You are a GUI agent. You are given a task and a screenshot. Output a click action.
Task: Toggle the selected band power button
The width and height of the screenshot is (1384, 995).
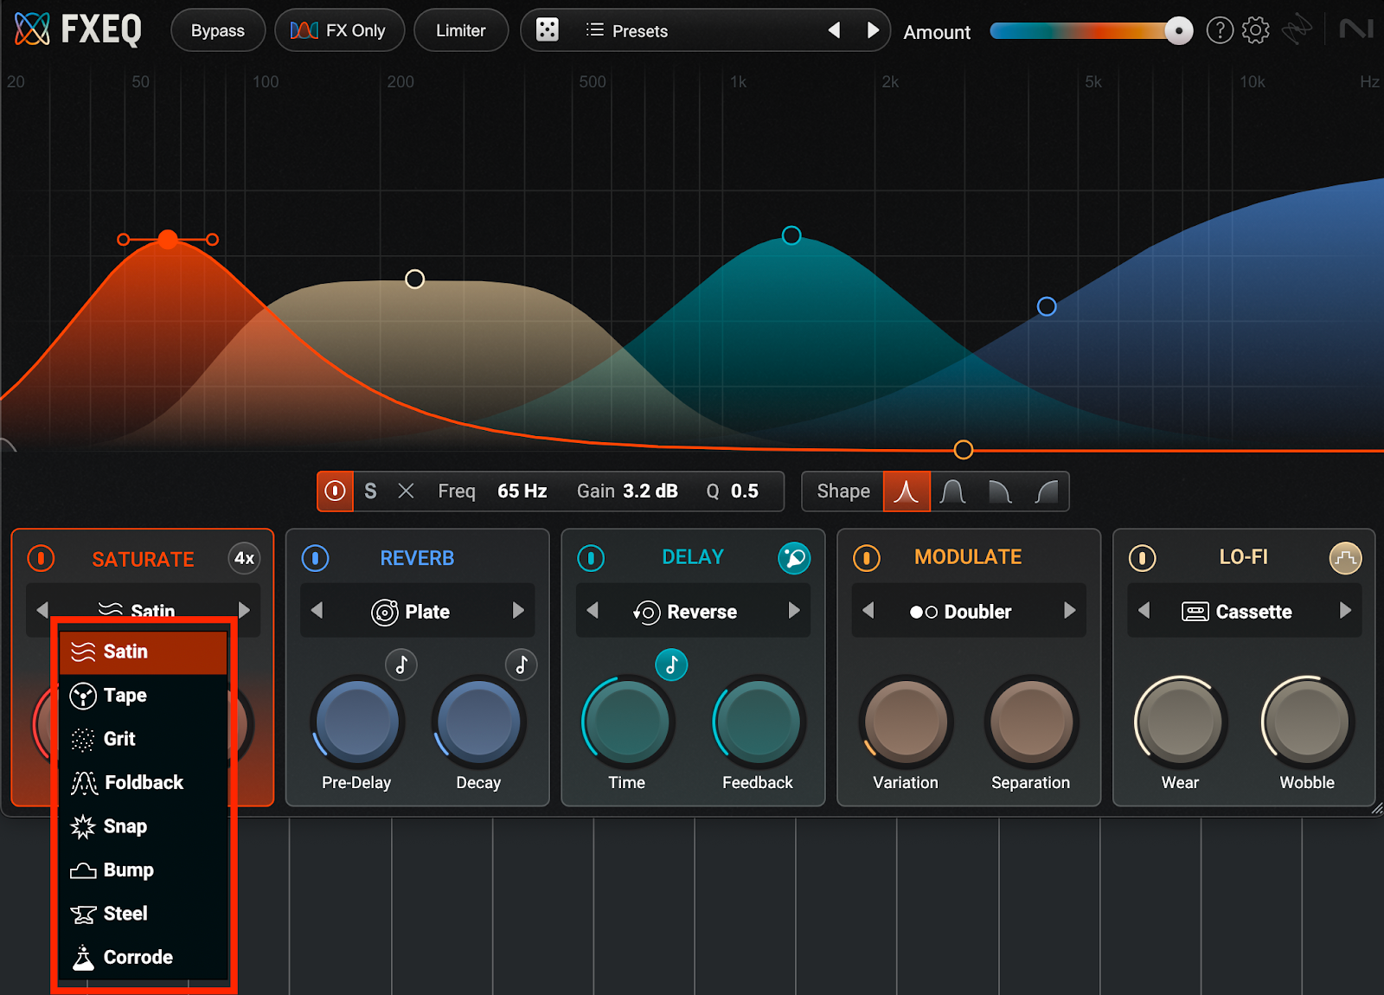pos(335,491)
